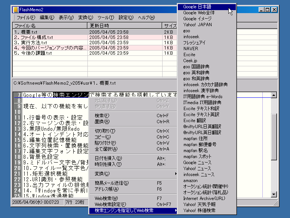Image resolution: width=290 pixels, height=218 pixels.
Task: Select mapfan 郵便番号 entry
Action: tap(207, 145)
